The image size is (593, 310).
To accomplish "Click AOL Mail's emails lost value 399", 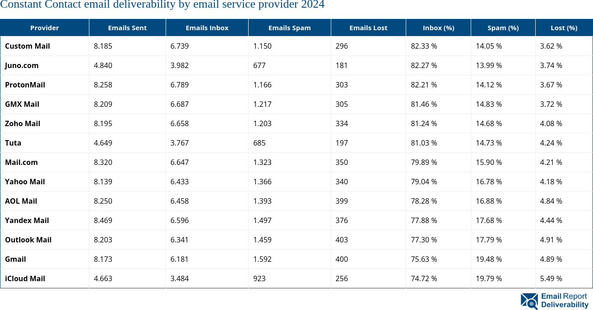I will tap(342, 201).
